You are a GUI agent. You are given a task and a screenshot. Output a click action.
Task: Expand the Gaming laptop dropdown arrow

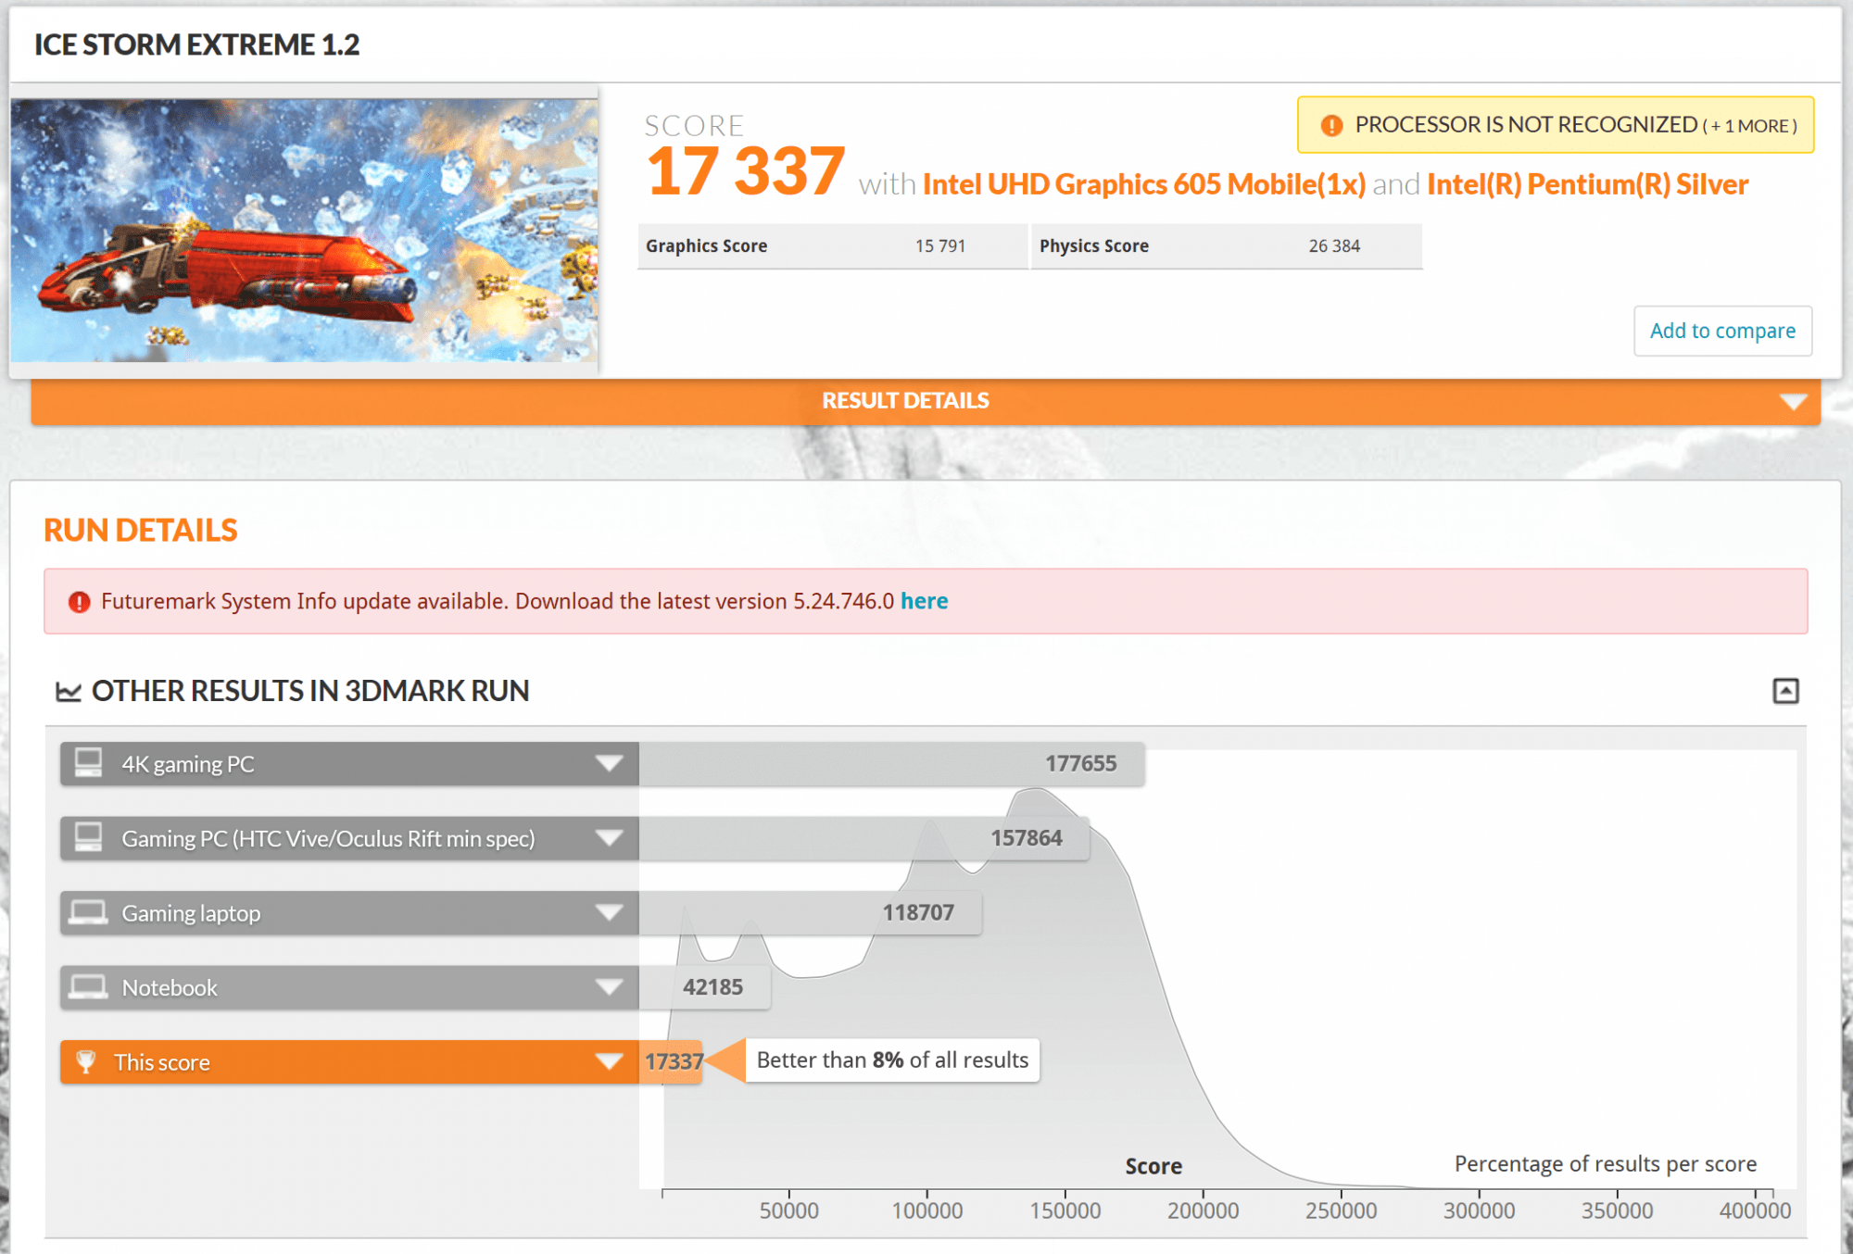click(609, 913)
